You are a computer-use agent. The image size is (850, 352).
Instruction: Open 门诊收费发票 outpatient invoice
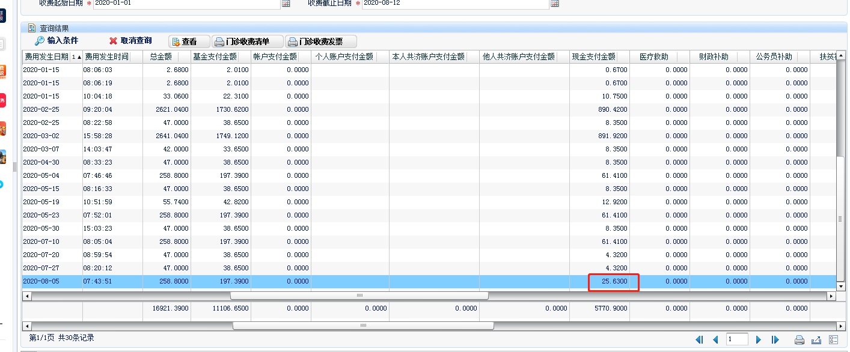tap(321, 41)
